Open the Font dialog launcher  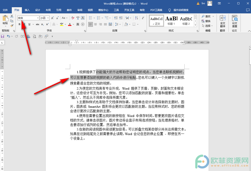coord(85,31)
